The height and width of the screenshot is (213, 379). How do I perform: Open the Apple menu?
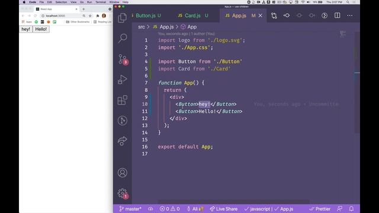click(x=24, y=2)
